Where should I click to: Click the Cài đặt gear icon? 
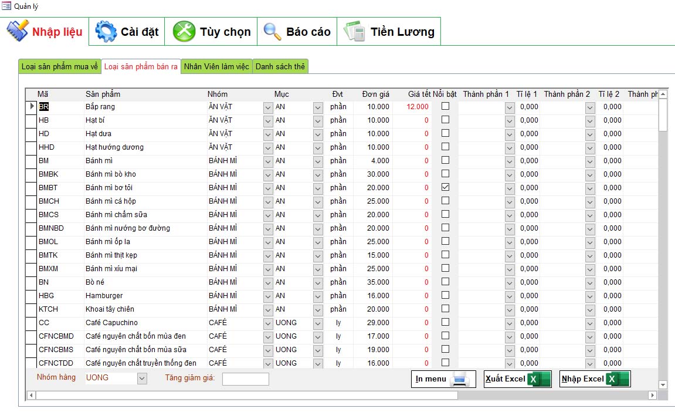point(106,31)
